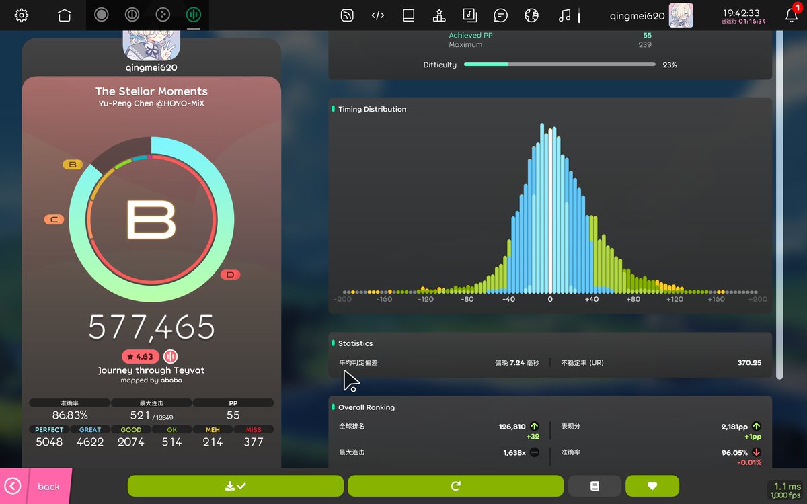Click the MEH count 214
807x504 pixels.
pos(213,442)
